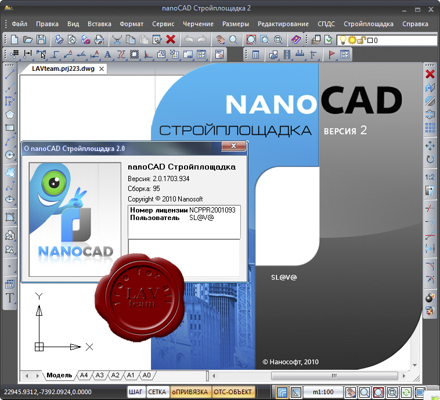
Task: Select the A0 layout tab
Action: pos(147,375)
